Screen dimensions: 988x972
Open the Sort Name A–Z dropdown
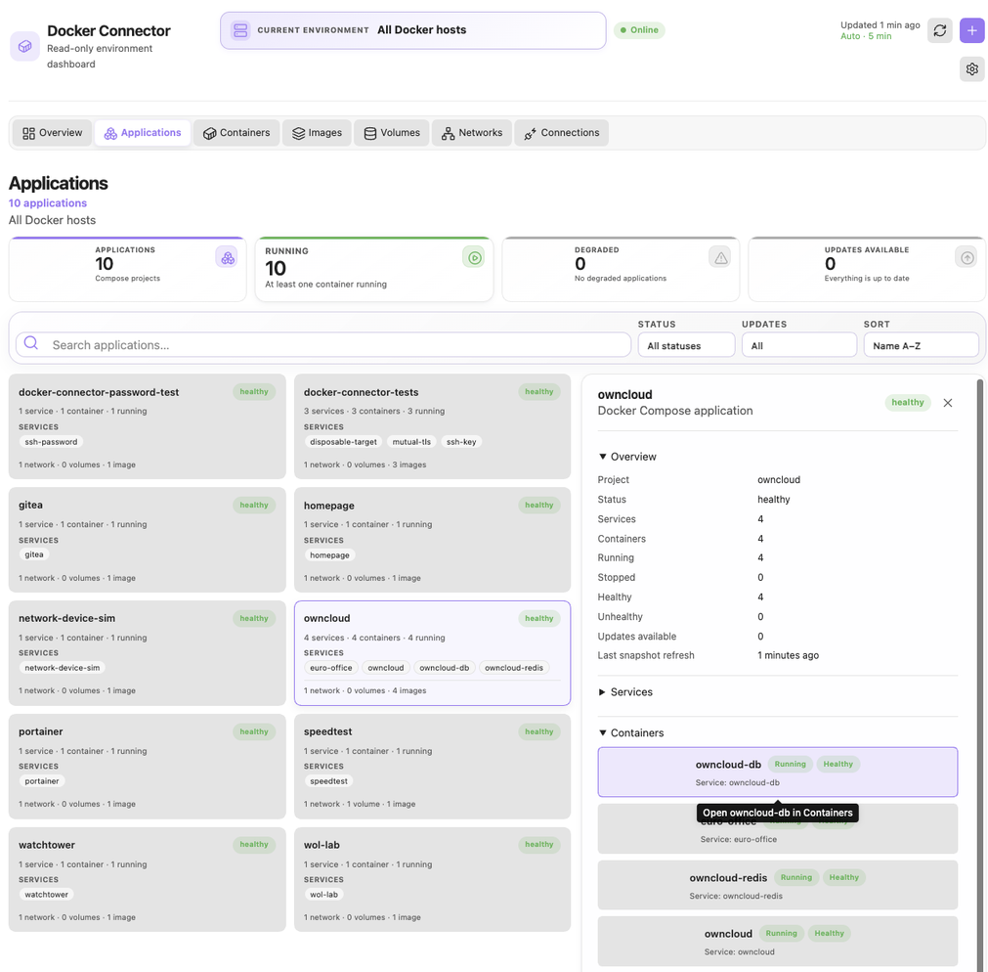tap(921, 345)
